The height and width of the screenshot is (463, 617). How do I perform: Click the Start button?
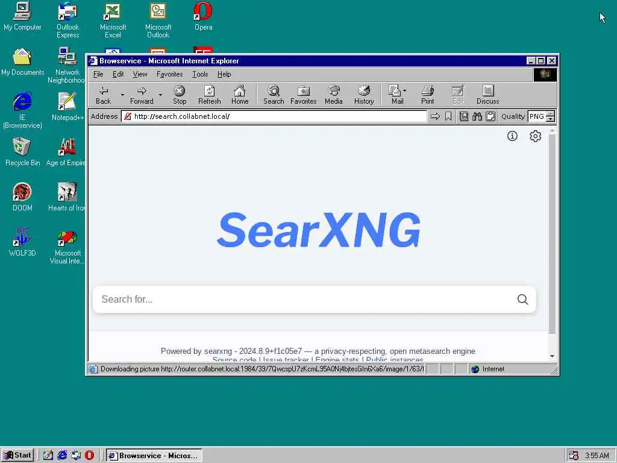click(x=17, y=456)
